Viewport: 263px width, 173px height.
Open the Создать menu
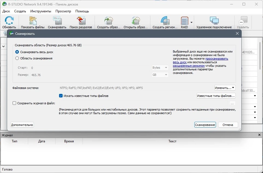pos(20,11)
